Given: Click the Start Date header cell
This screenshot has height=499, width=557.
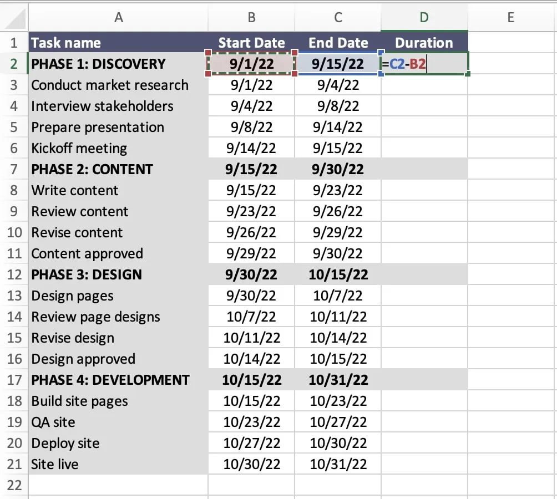Looking at the screenshot, I should click(x=251, y=42).
